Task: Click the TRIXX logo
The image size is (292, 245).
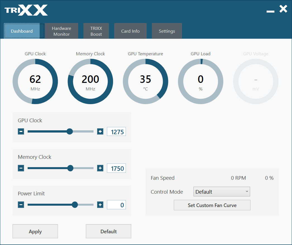Action: (26, 10)
